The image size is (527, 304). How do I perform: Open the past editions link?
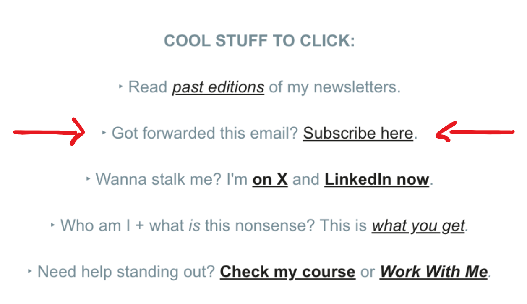click(x=218, y=87)
